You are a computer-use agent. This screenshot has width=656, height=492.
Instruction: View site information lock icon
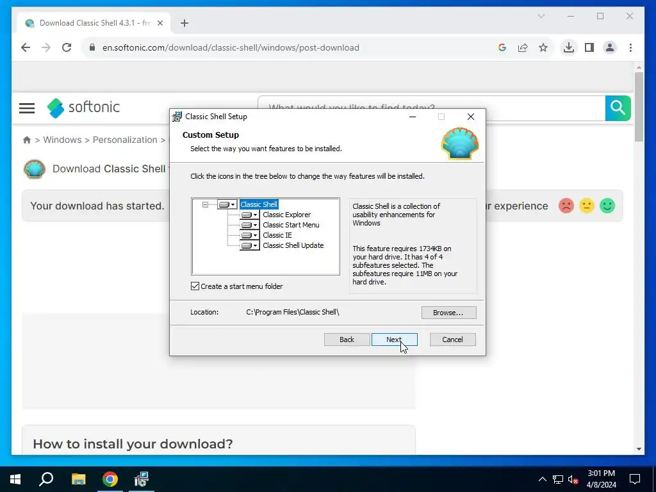point(92,47)
